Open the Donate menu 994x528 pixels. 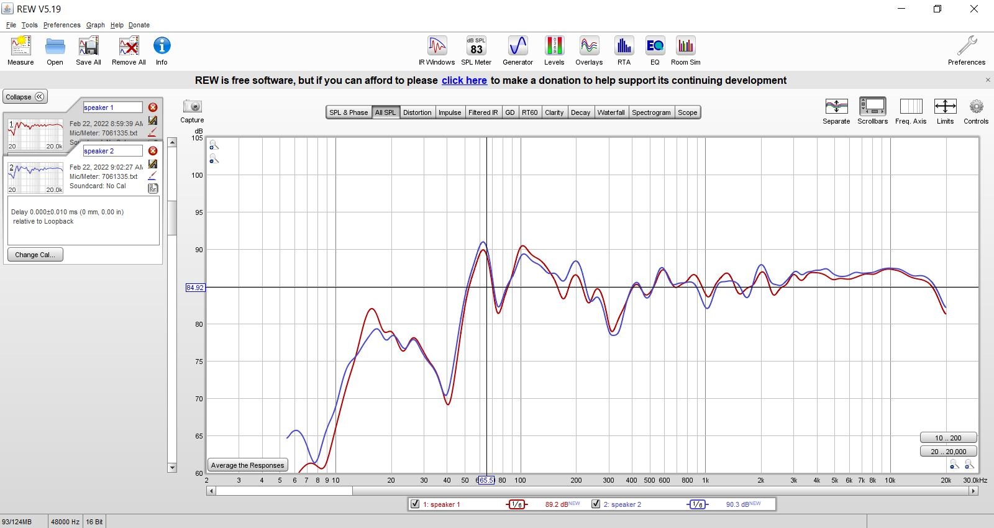(x=139, y=25)
